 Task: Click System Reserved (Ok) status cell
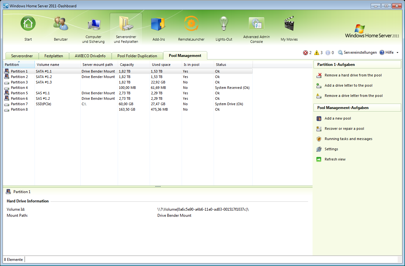coord(232,88)
